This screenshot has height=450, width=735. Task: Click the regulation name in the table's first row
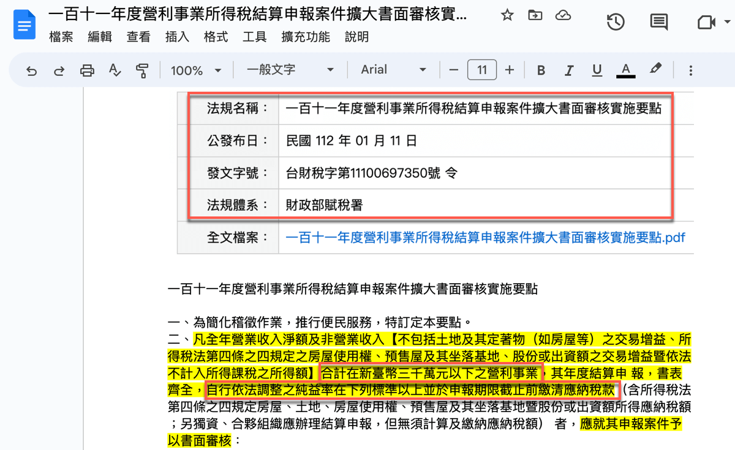(x=473, y=109)
